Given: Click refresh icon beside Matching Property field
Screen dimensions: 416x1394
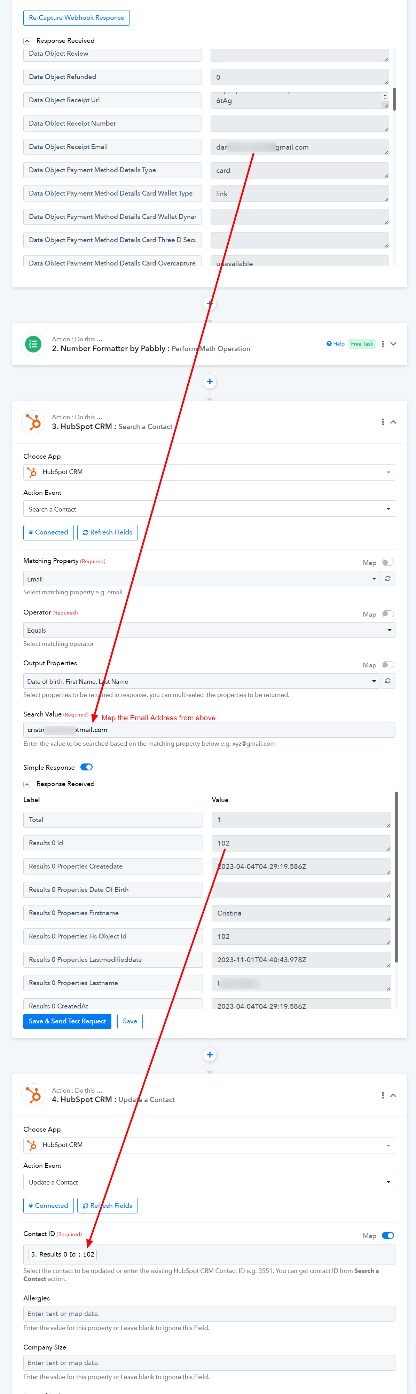Looking at the screenshot, I should [388, 578].
